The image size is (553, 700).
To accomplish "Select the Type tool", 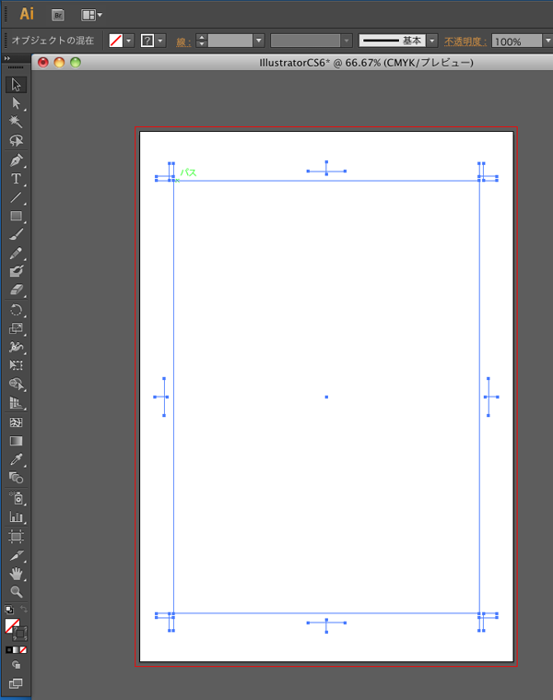I will pos(16,178).
